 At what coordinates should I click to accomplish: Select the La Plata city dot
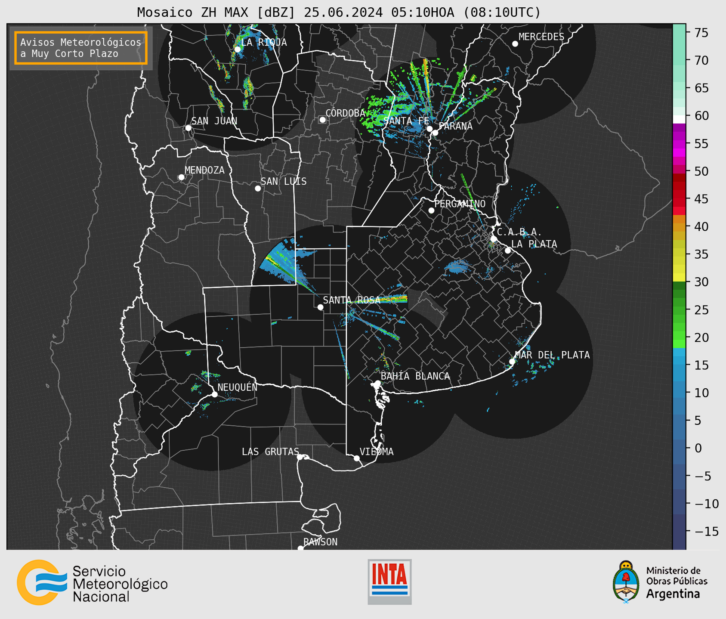tap(508, 251)
